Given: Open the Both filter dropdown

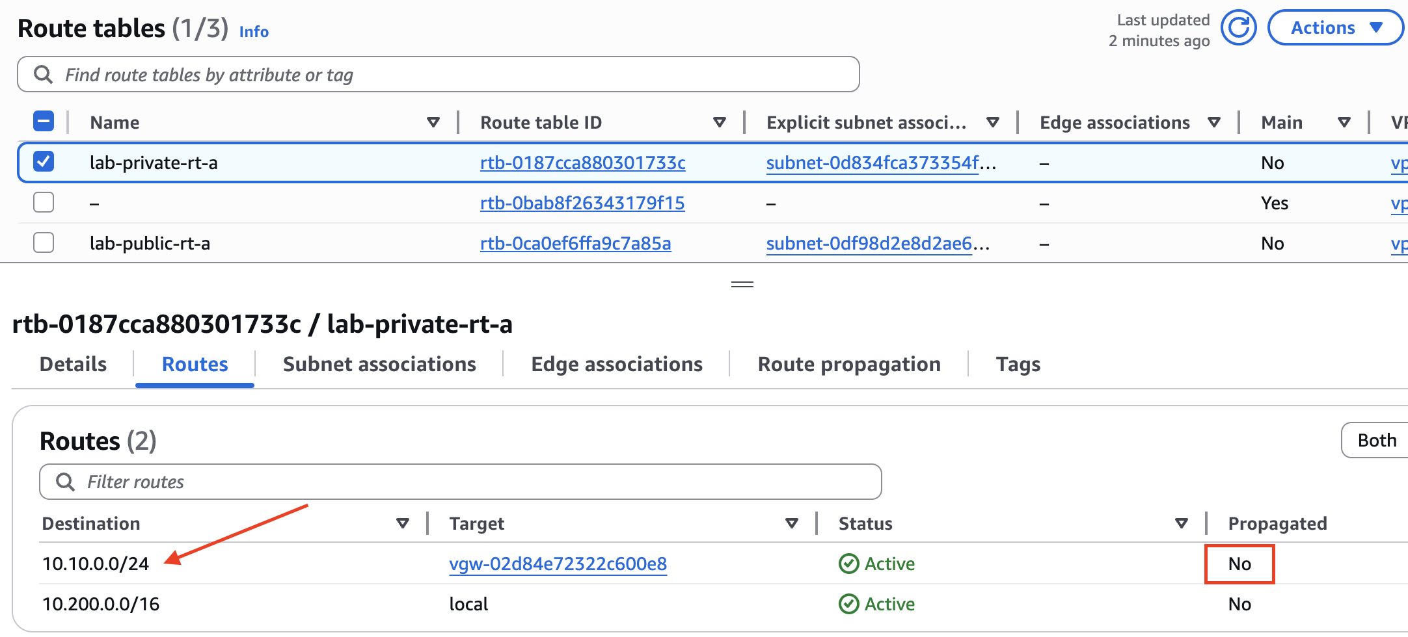Looking at the screenshot, I should click(x=1376, y=440).
